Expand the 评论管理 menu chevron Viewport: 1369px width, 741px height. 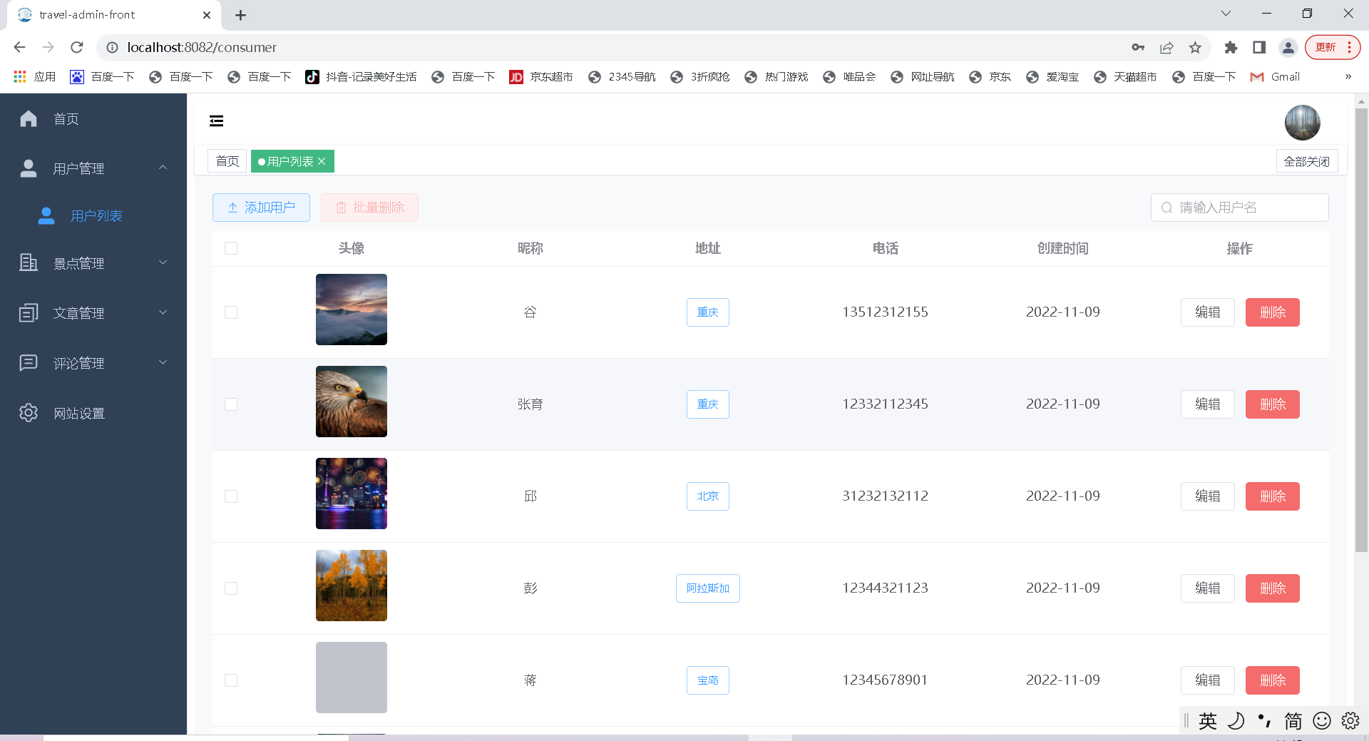(x=163, y=362)
